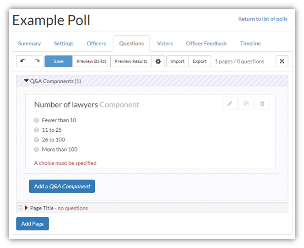The height and width of the screenshot is (248, 304).
Task: Open the gear settings icon in toolbar
Action: (158, 61)
